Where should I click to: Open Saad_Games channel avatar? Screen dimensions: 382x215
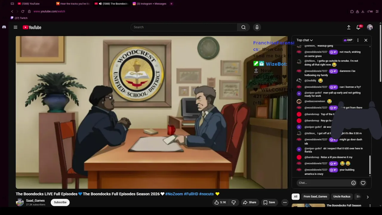[20, 202]
